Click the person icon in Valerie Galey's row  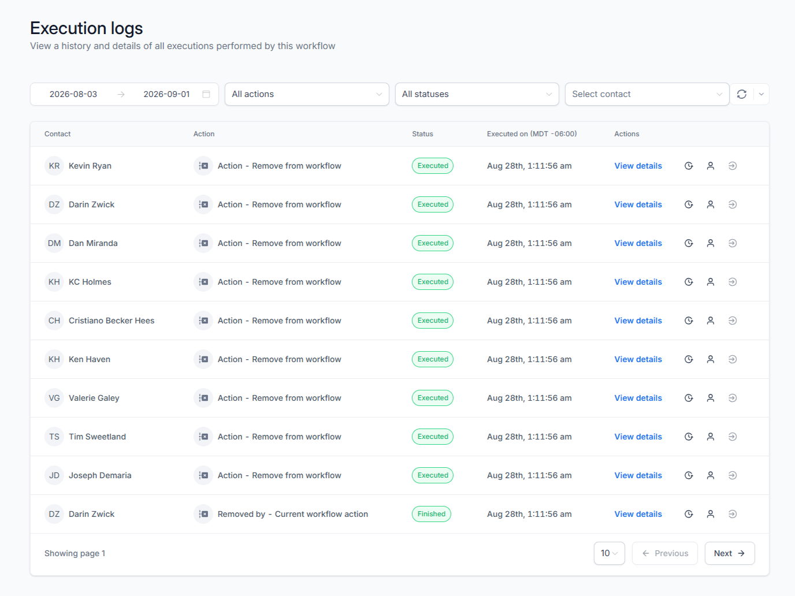711,398
